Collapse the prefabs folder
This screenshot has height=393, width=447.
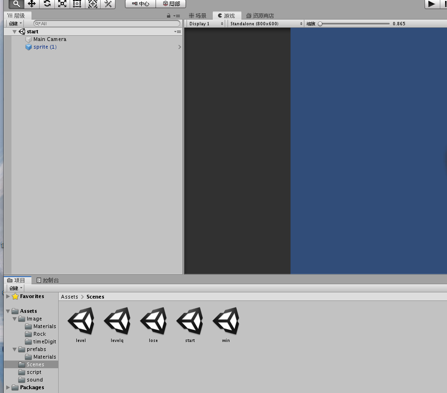tap(14, 350)
